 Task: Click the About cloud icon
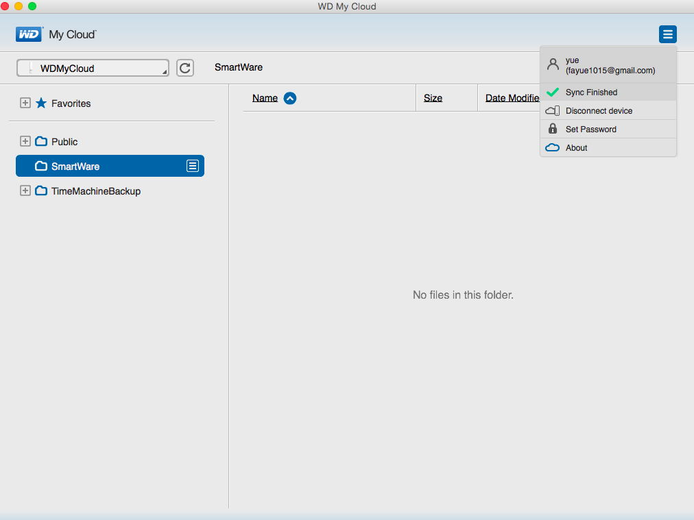[x=552, y=147]
